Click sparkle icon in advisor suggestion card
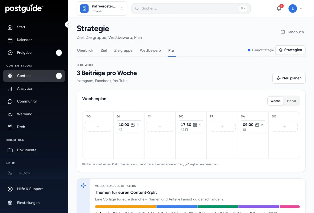 (83, 186)
